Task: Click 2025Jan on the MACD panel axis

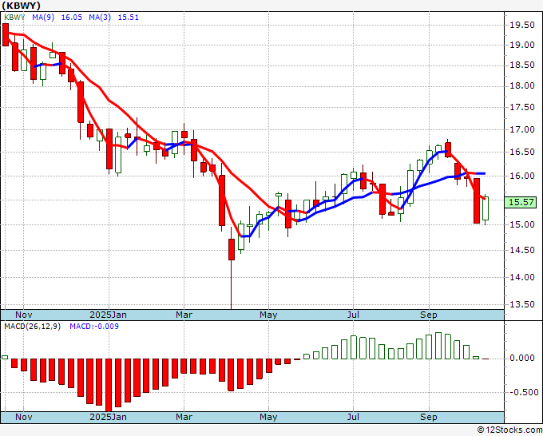Action: click(108, 417)
